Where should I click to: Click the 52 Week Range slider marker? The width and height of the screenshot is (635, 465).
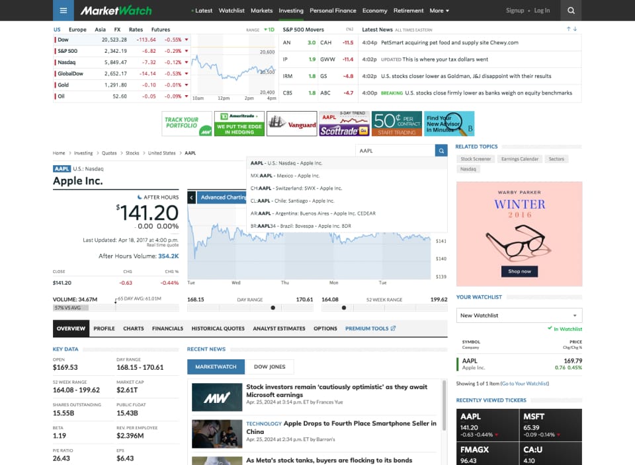click(x=345, y=307)
